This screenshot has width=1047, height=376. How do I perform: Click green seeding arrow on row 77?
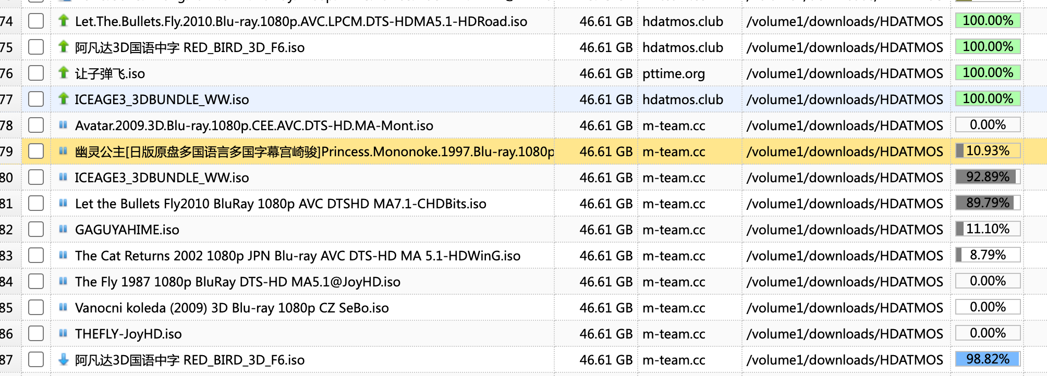(x=64, y=99)
